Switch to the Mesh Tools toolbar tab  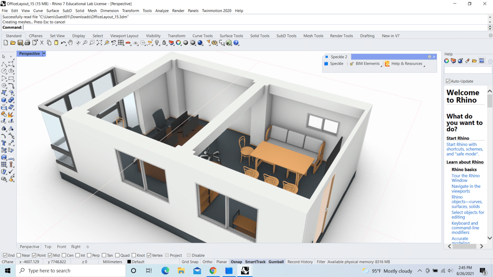pyautogui.click(x=313, y=36)
